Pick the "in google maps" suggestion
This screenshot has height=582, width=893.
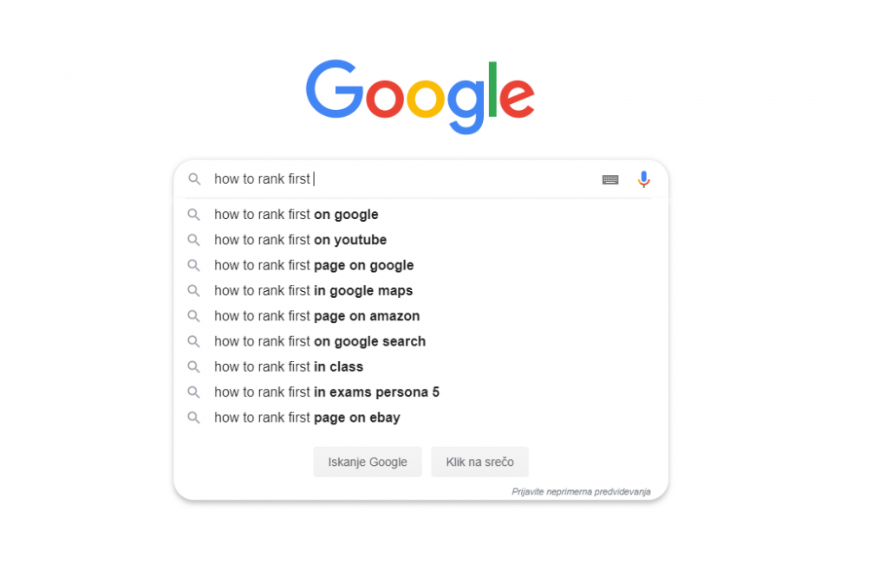[313, 291]
